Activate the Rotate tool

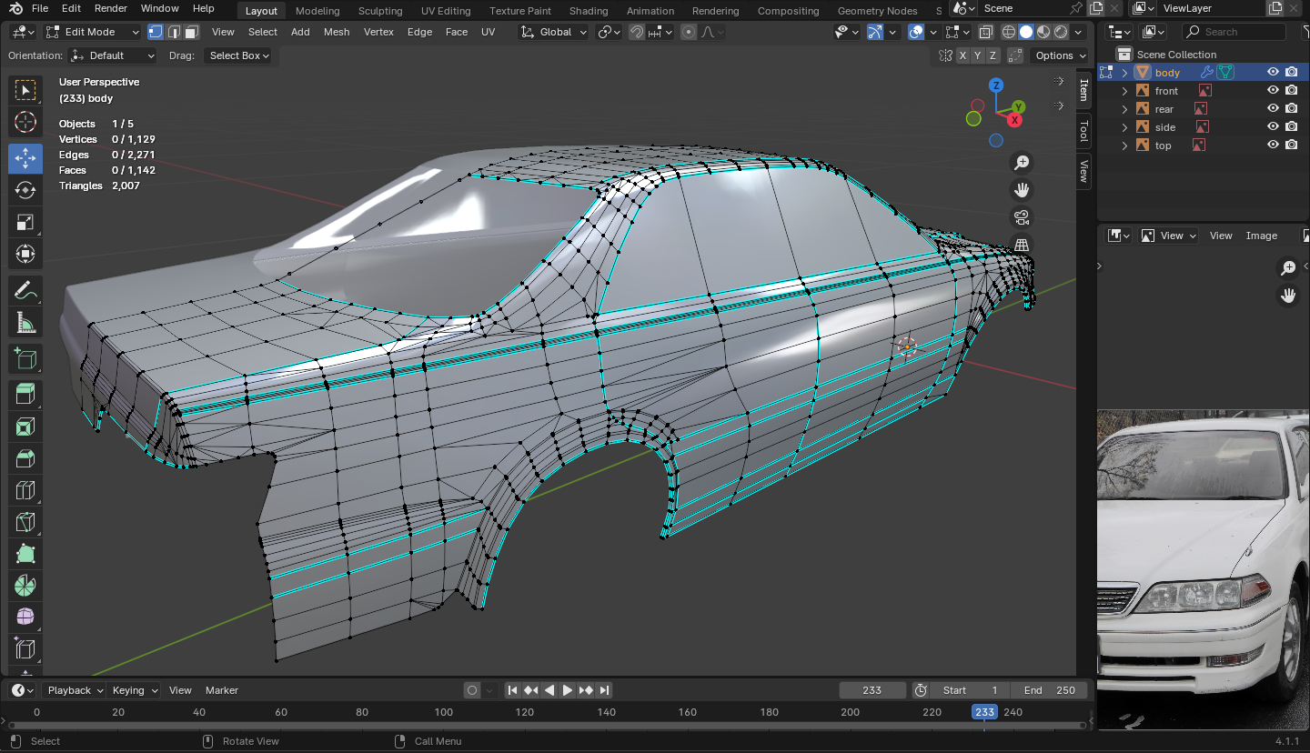point(25,190)
